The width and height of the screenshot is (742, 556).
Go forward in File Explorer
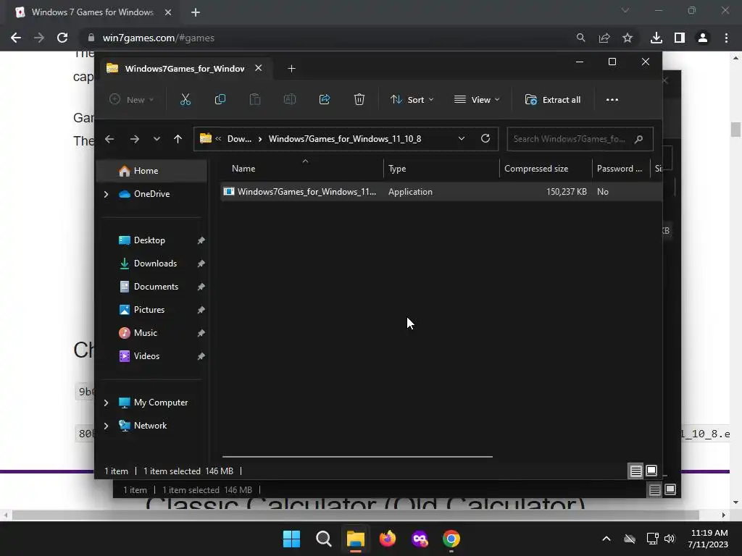135,139
